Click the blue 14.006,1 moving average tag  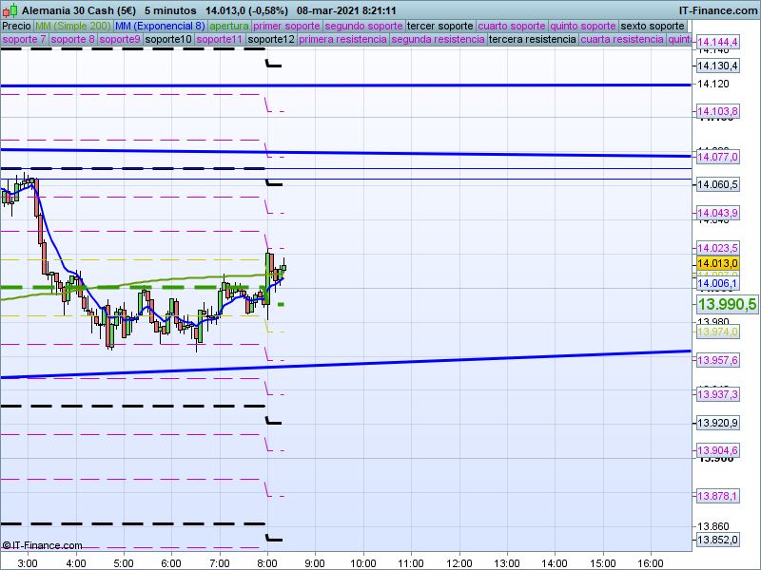(x=717, y=283)
